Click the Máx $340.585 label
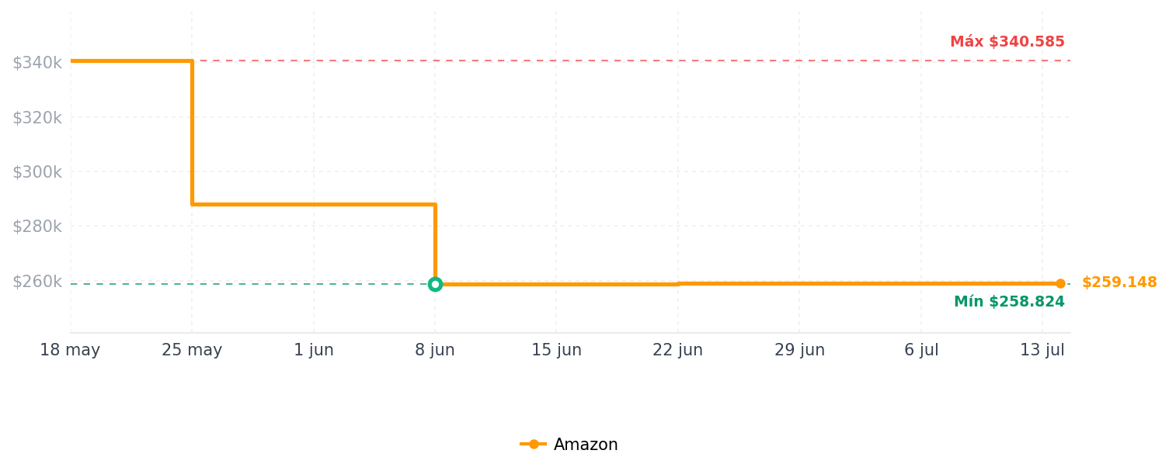This screenshot has width=1169, height=471. tap(1007, 42)
